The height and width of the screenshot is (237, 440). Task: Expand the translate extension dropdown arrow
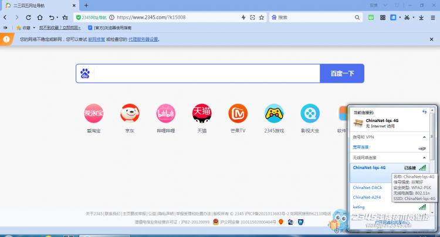pos(400,18)
